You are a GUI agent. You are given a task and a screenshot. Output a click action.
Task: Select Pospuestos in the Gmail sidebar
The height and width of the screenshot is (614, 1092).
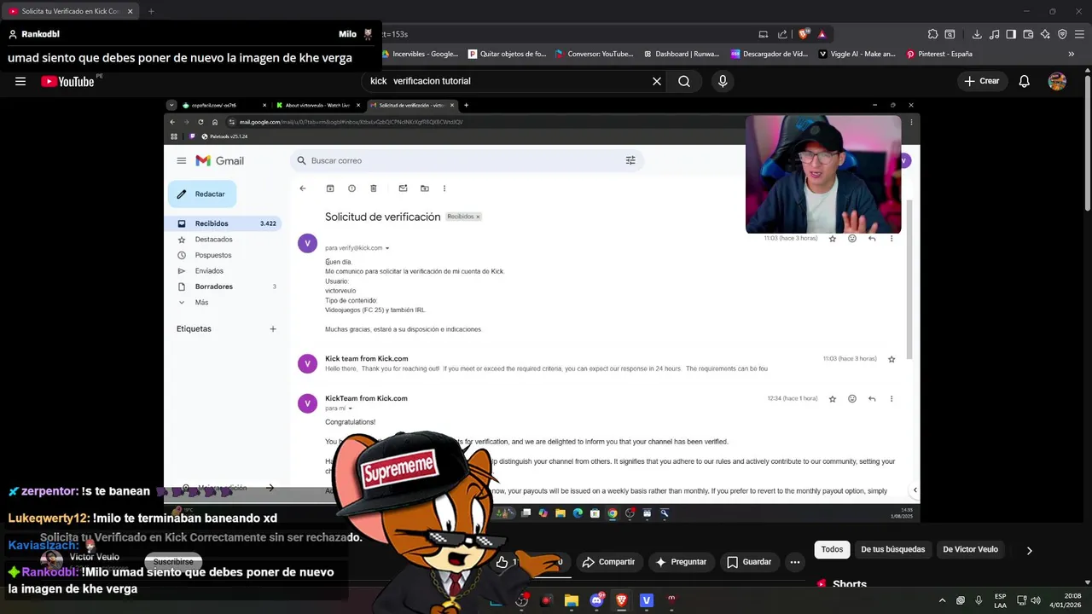coord(224,255)
